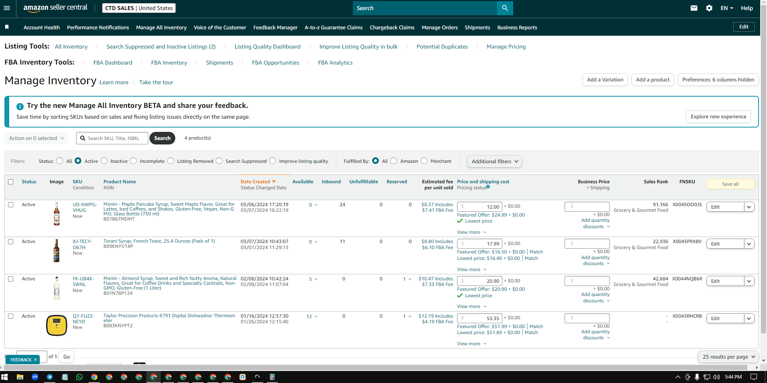Image resolution: width=767 pixels, height=383 pixels.
Task: Click the Amazon Seller Central logo
Action: [55, 8]
